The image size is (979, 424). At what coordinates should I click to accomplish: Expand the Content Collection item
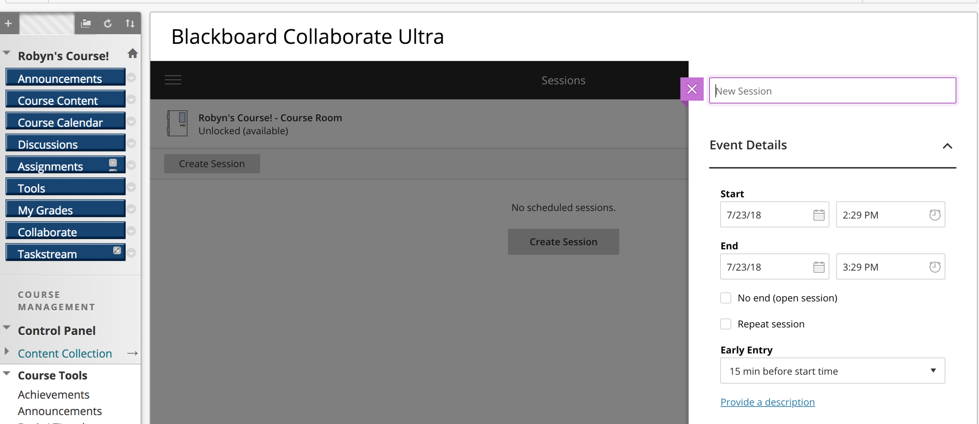[x=7, y=351]
